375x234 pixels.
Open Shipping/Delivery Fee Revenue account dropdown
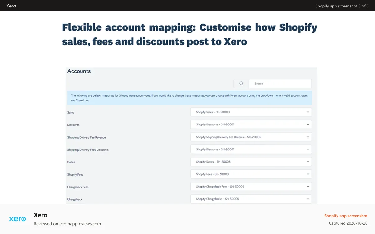pyautogui.click(x=251, y=137)
